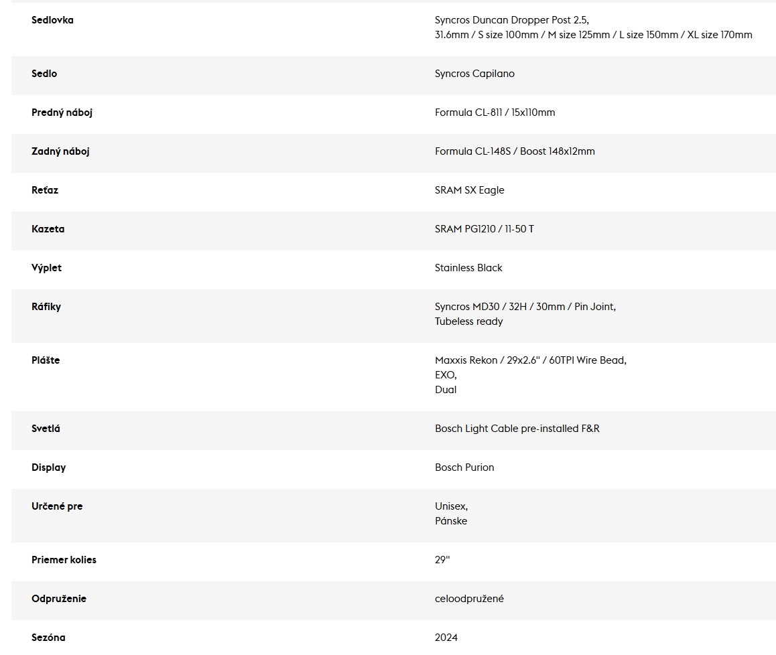Select the celoodpružené suspension value

tap(469, 599)
